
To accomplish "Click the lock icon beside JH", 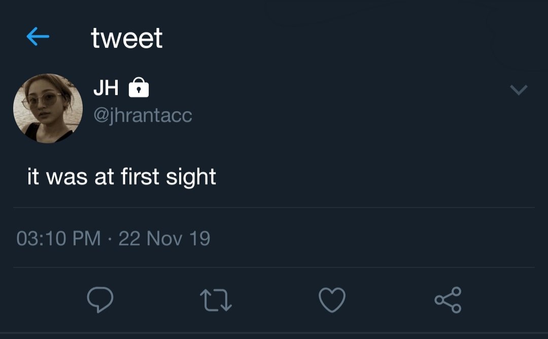I will click(139, 89).
